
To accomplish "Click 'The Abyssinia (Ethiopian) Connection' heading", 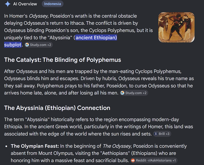I will [57, 108].
